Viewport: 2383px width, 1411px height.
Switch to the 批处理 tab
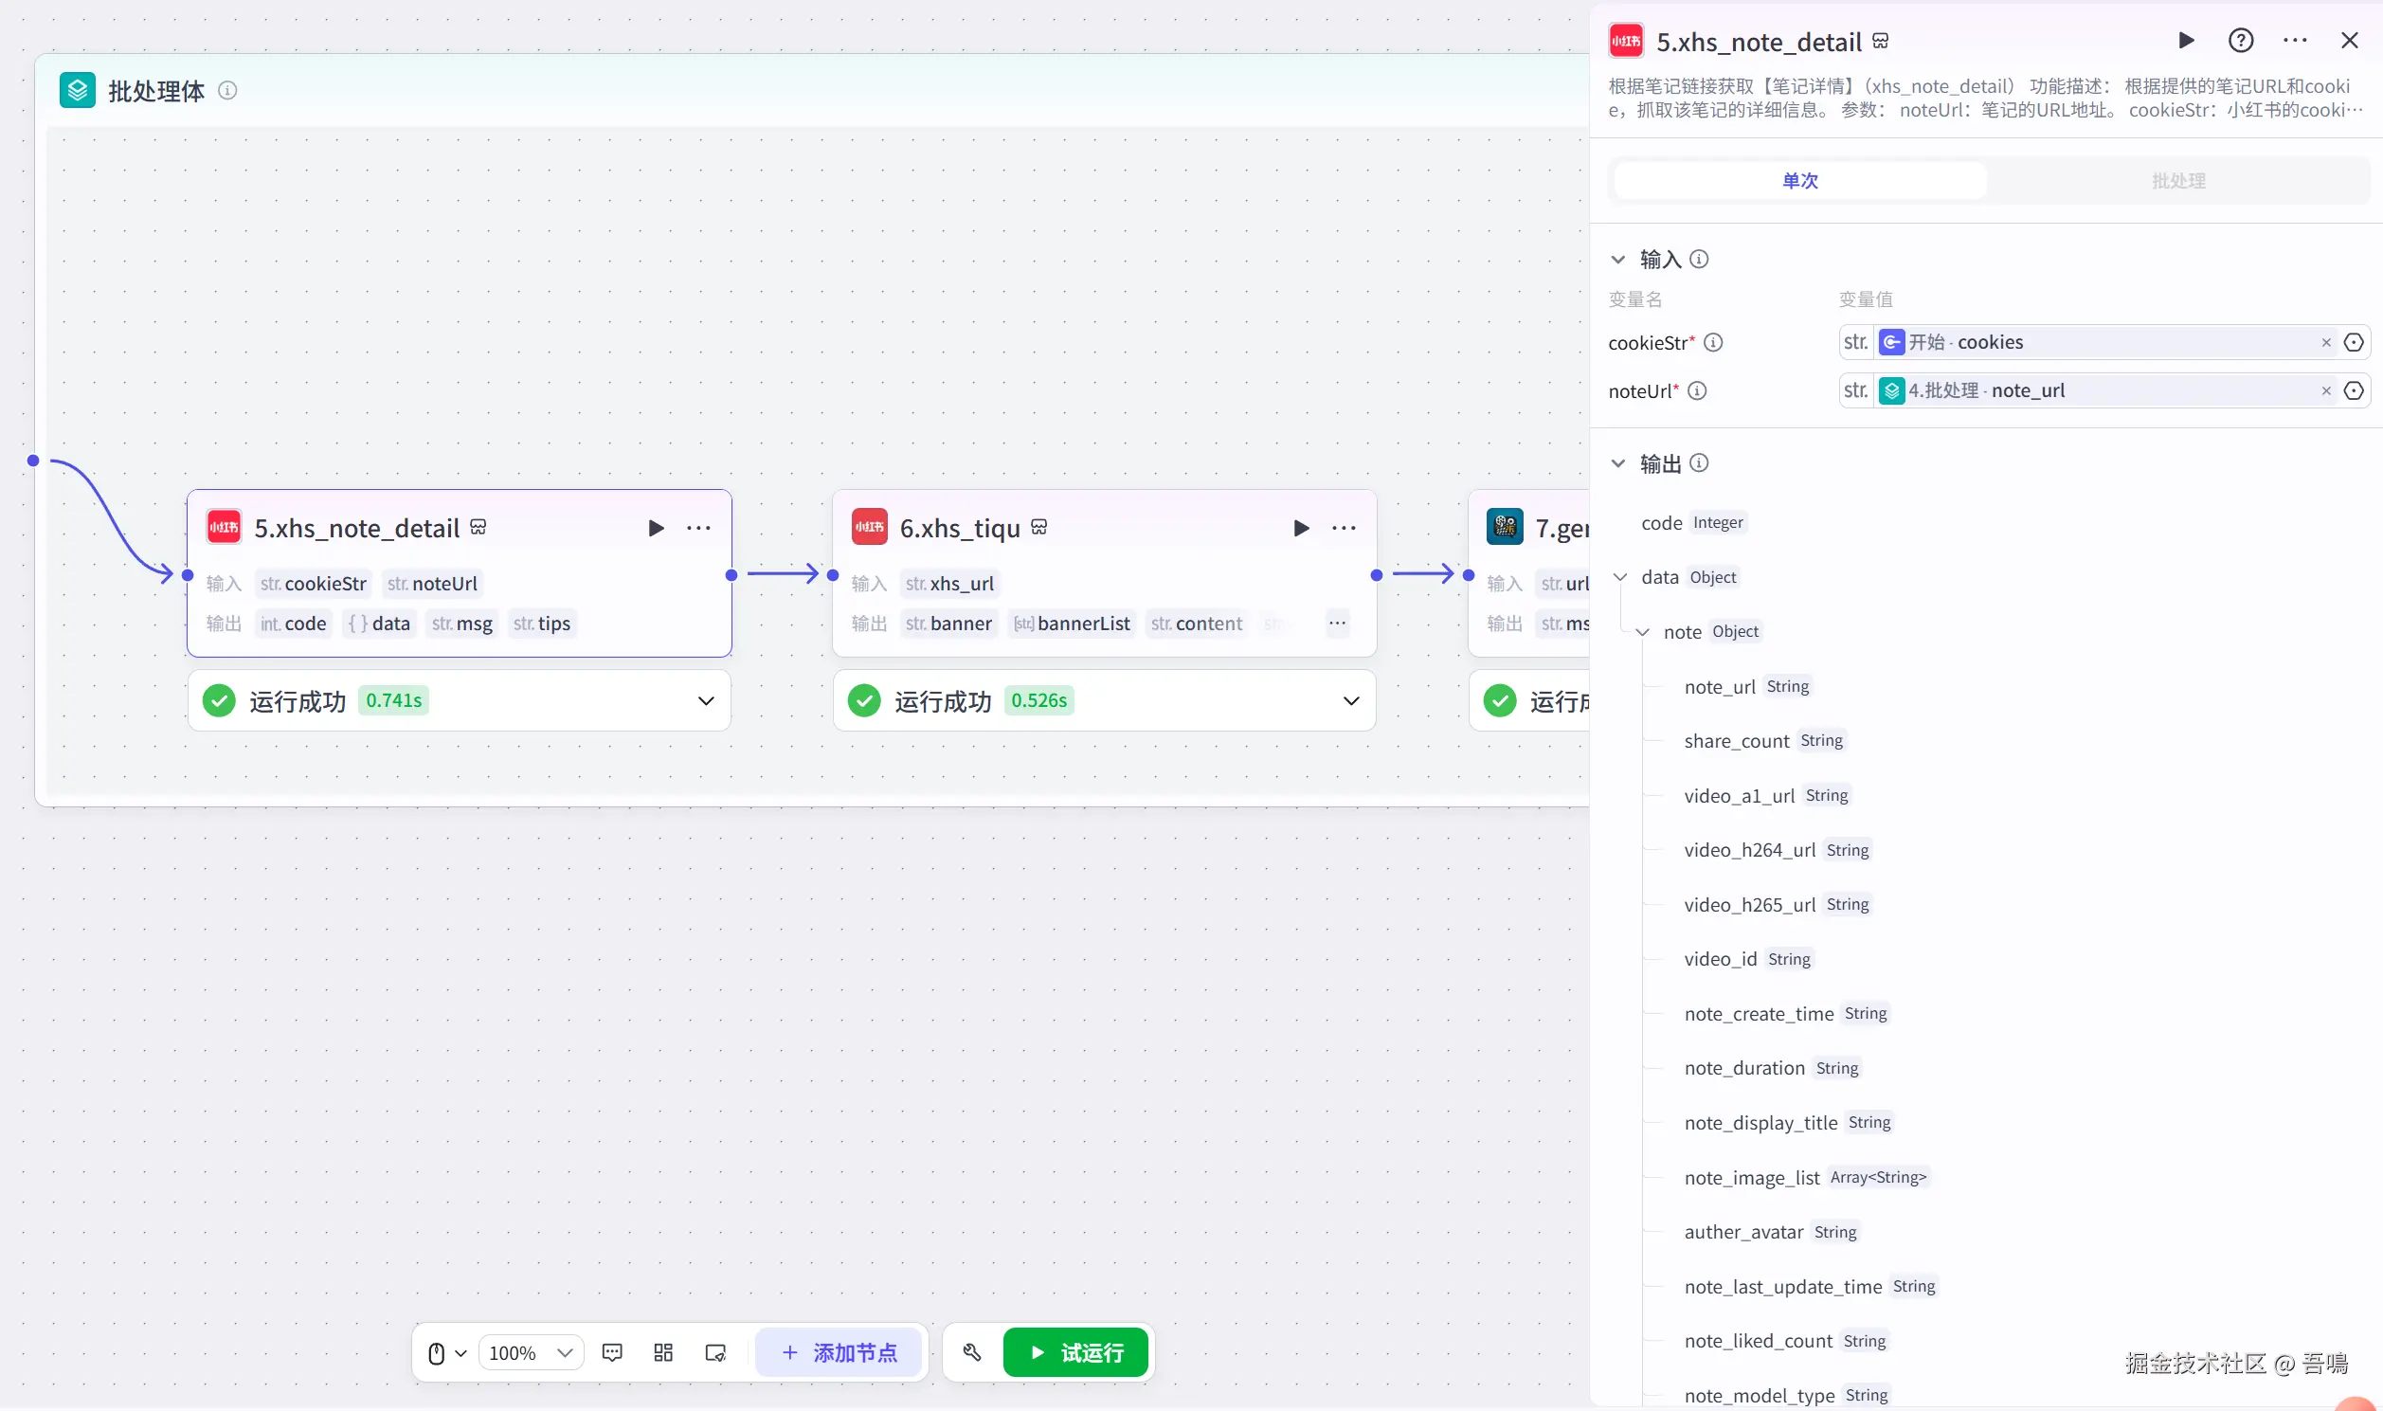tap(2177, 181)
